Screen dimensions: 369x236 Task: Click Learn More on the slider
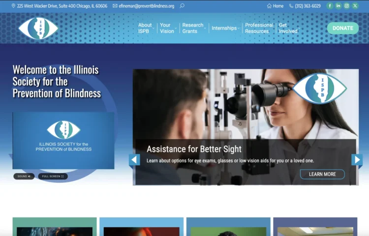click(322, 174)
